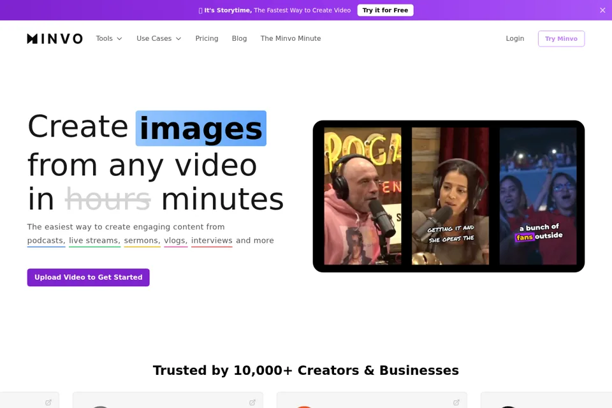Open The Minvo Minute link

click(x=291, y=39)
